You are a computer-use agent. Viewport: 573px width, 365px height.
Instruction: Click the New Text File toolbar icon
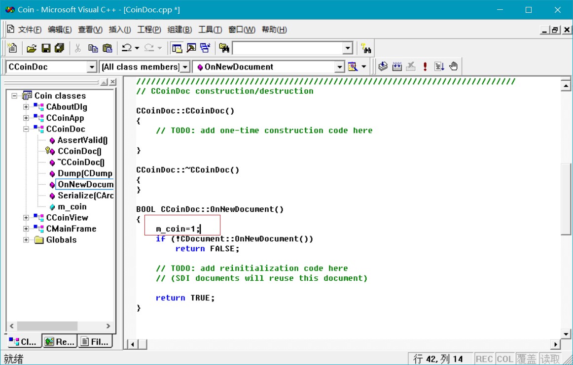tap(12, 48)
